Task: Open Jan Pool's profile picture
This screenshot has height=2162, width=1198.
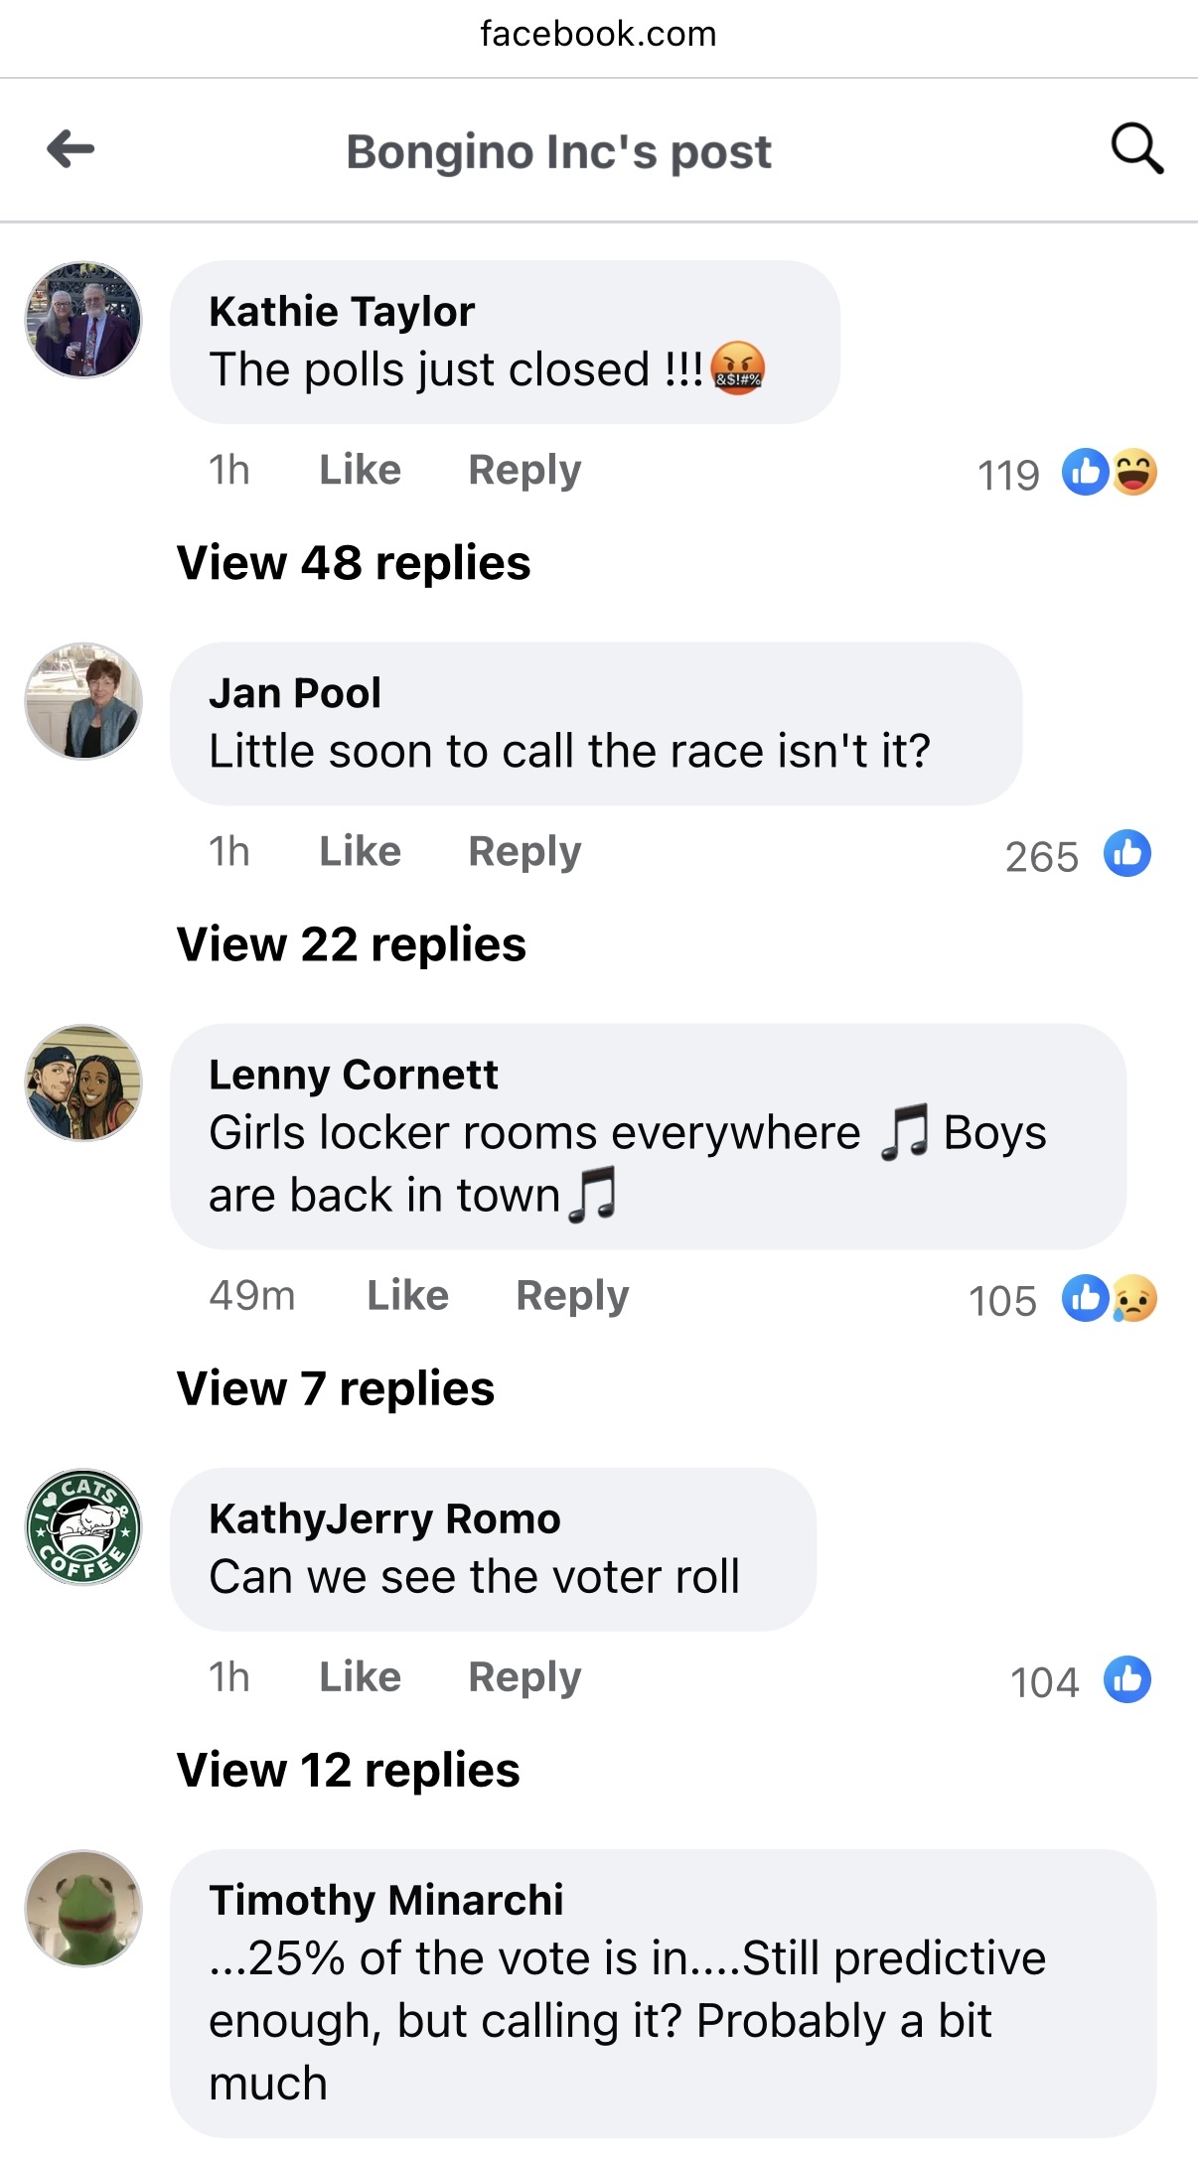Action: (x=83, y=701)
